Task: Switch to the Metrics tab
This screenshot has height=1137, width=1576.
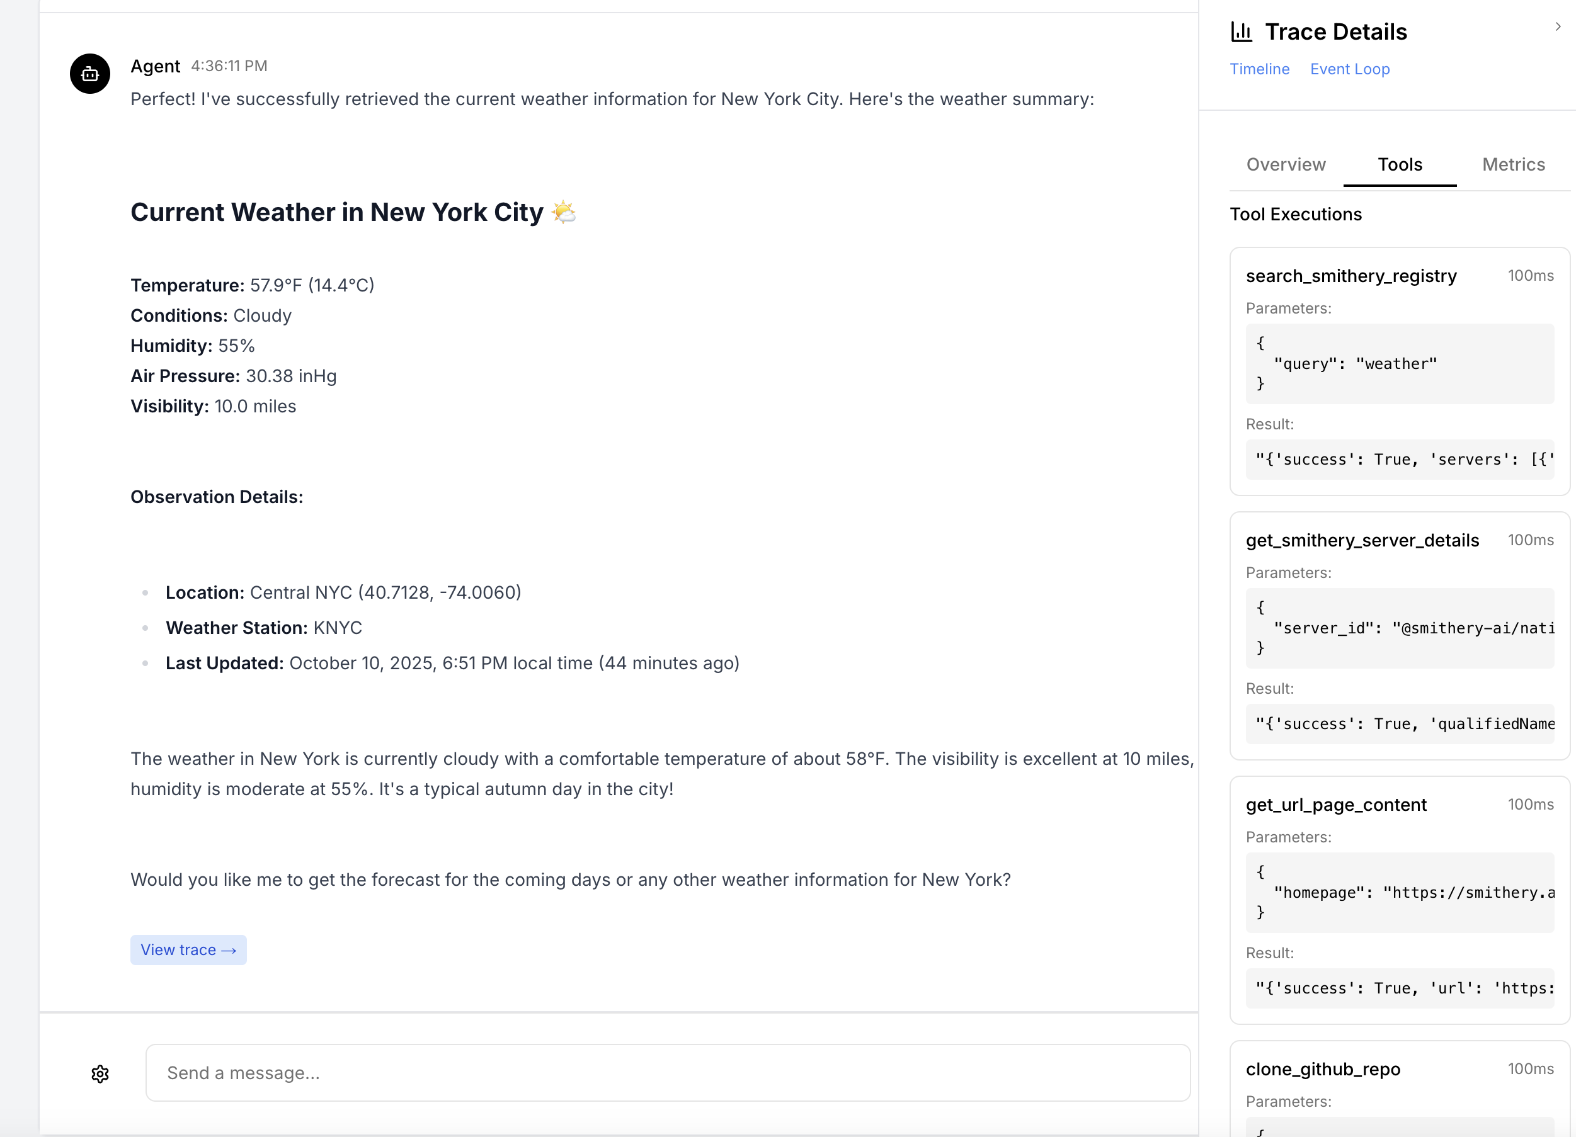Action: pyautogui.click(x=1513, y=164)
